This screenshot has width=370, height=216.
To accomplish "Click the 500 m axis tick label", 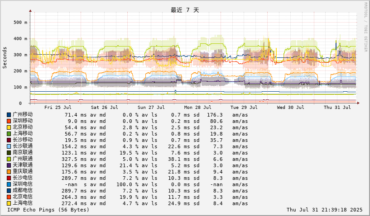I will (20, 23).
